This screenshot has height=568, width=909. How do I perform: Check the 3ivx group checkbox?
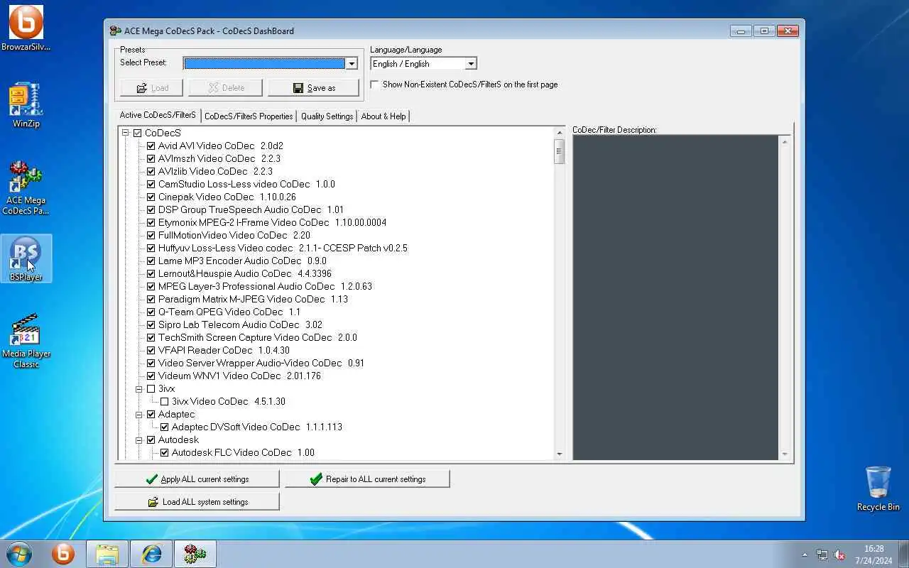point(151,388)
